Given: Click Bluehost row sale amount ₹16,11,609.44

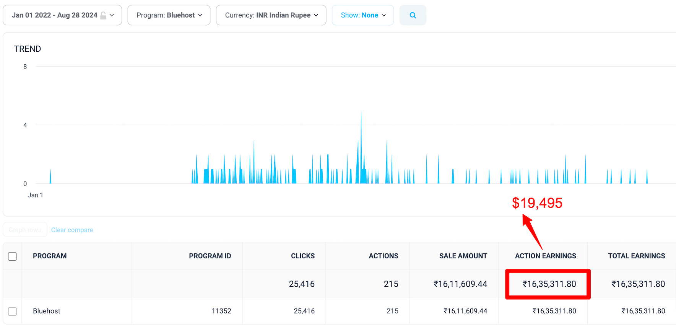Looking at the screenshot, I should pyautogui.click(x=465, y=311).
